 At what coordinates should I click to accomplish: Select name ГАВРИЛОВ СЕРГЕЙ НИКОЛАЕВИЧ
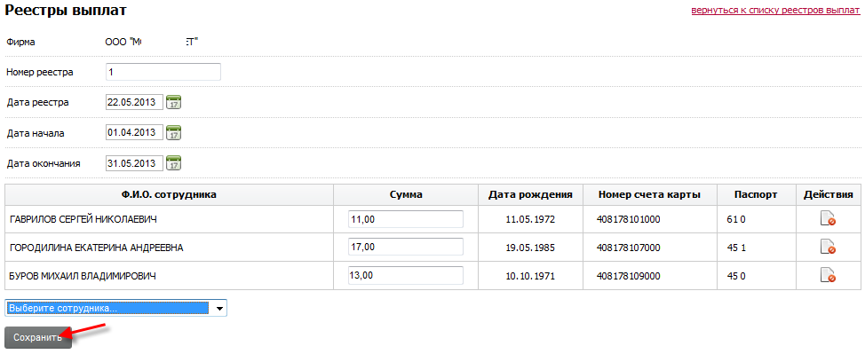(x=83, y=220)
